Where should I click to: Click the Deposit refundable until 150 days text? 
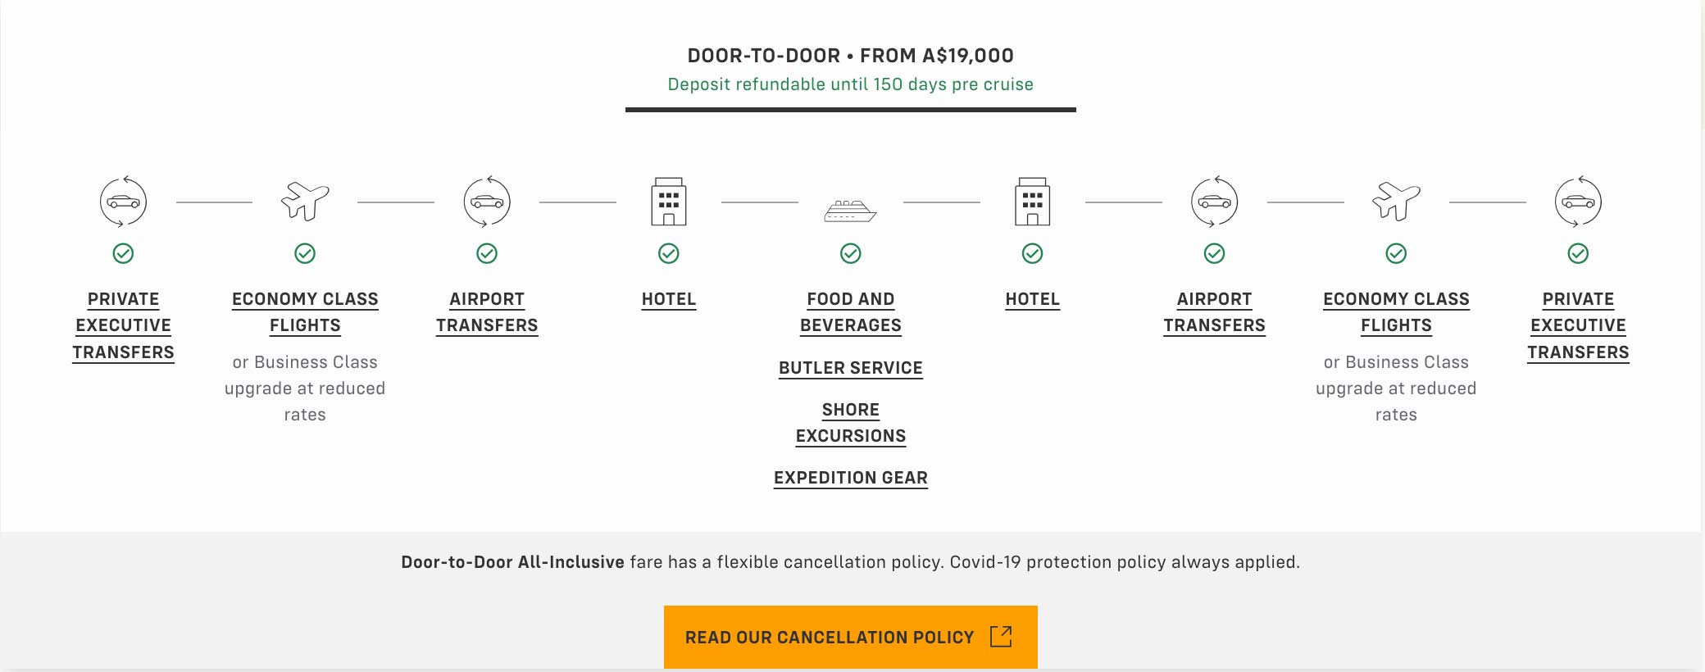click(850, 84)
